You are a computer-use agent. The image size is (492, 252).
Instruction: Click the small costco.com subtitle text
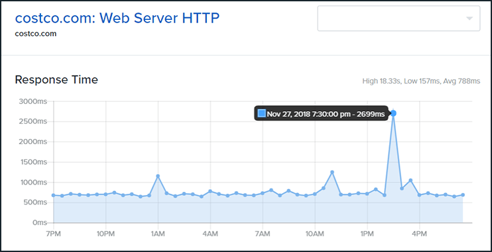(36, 34)
